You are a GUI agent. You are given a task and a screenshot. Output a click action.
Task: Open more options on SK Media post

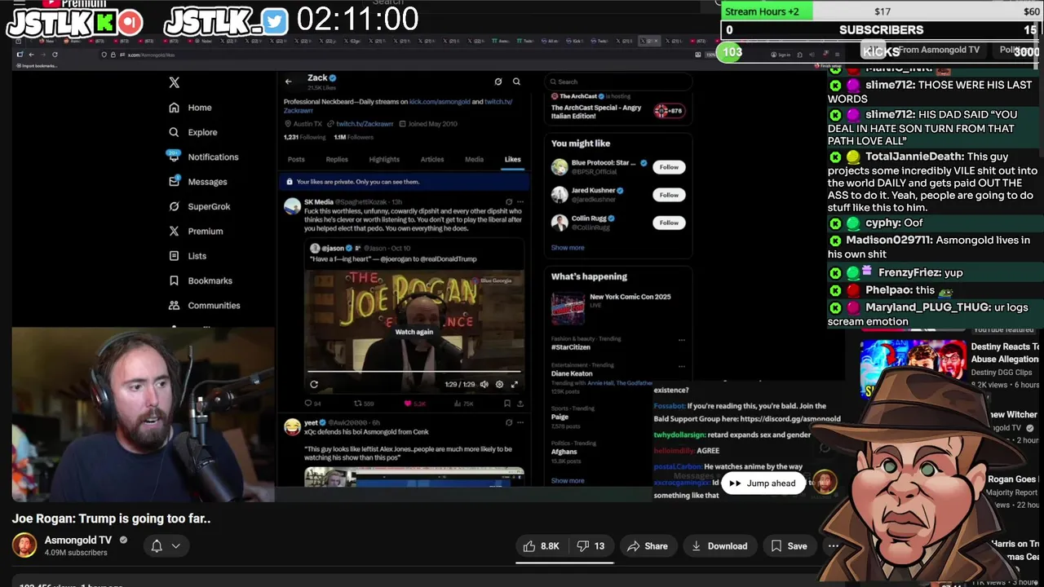(520, 202)
